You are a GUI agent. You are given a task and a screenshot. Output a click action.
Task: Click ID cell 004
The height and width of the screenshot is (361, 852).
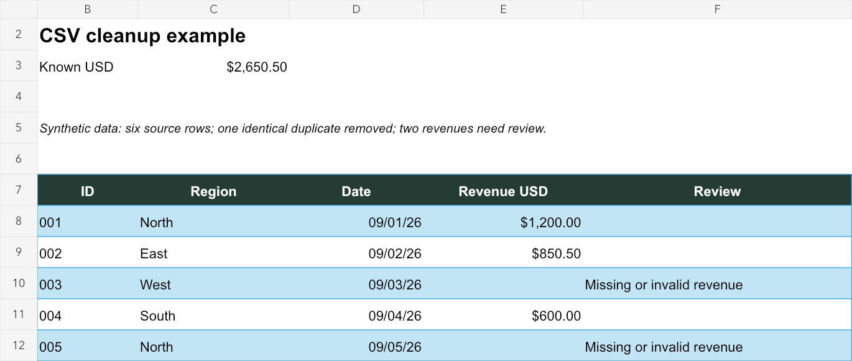88,314
